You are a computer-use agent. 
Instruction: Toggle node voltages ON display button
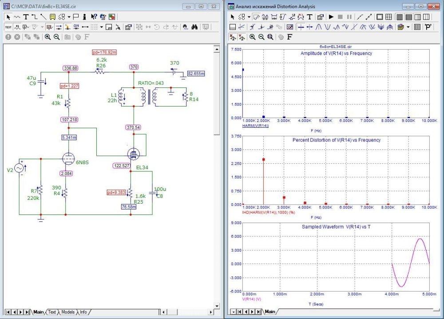pos(76,27)
